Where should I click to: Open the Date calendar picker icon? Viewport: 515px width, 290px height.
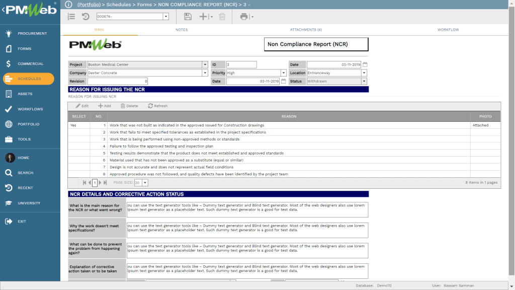coord(365,64)
